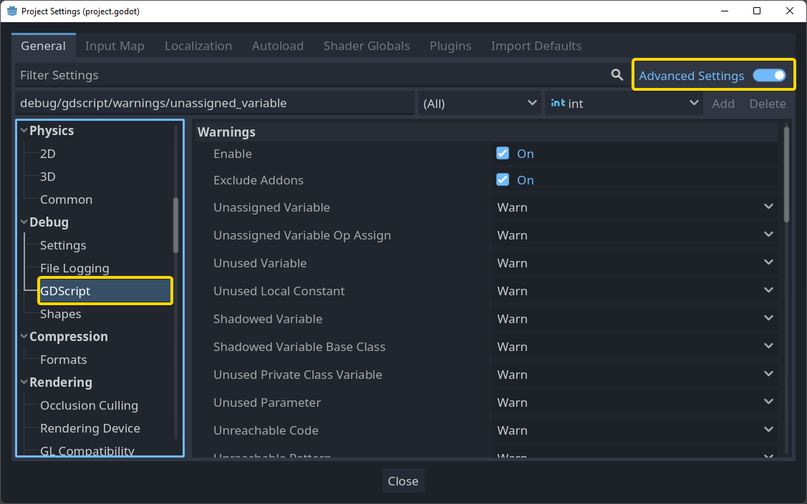Disable the Exclude Addons checkbox
807x504 pixels.
(x=502, y=179)
